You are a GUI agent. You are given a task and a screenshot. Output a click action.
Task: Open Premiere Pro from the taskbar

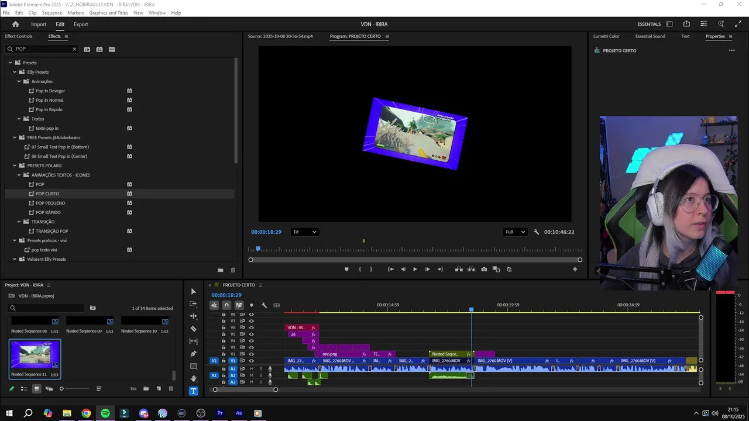[x=220, y=413]
